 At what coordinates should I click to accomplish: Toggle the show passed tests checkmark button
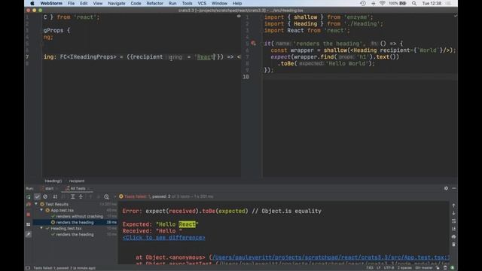[x=37, y=196]
